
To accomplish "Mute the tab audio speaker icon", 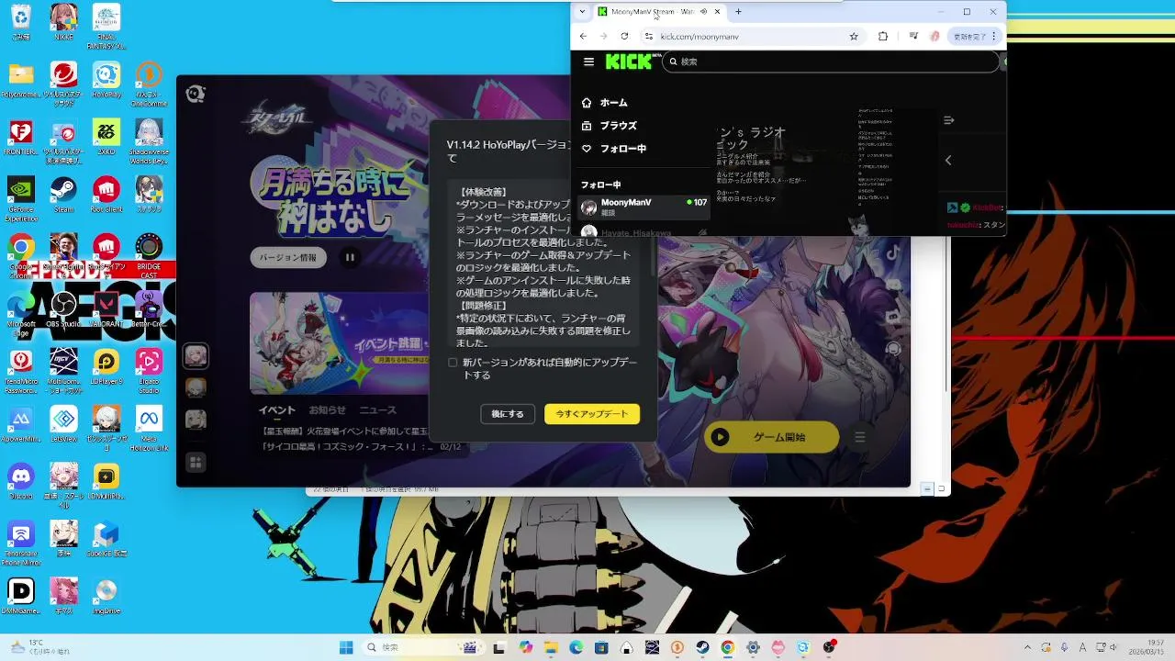I will (703, 12).
